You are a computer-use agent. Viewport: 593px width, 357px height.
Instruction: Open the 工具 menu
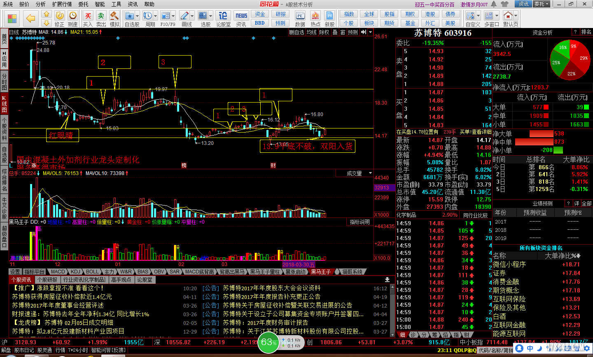coord(116,4)
